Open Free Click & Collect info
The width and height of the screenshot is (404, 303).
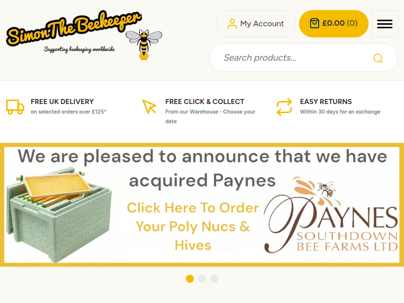pos(205,102)
